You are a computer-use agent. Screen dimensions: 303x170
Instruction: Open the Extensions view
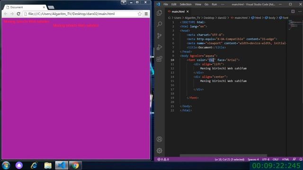pyautogui.click(x=160, y=59)
